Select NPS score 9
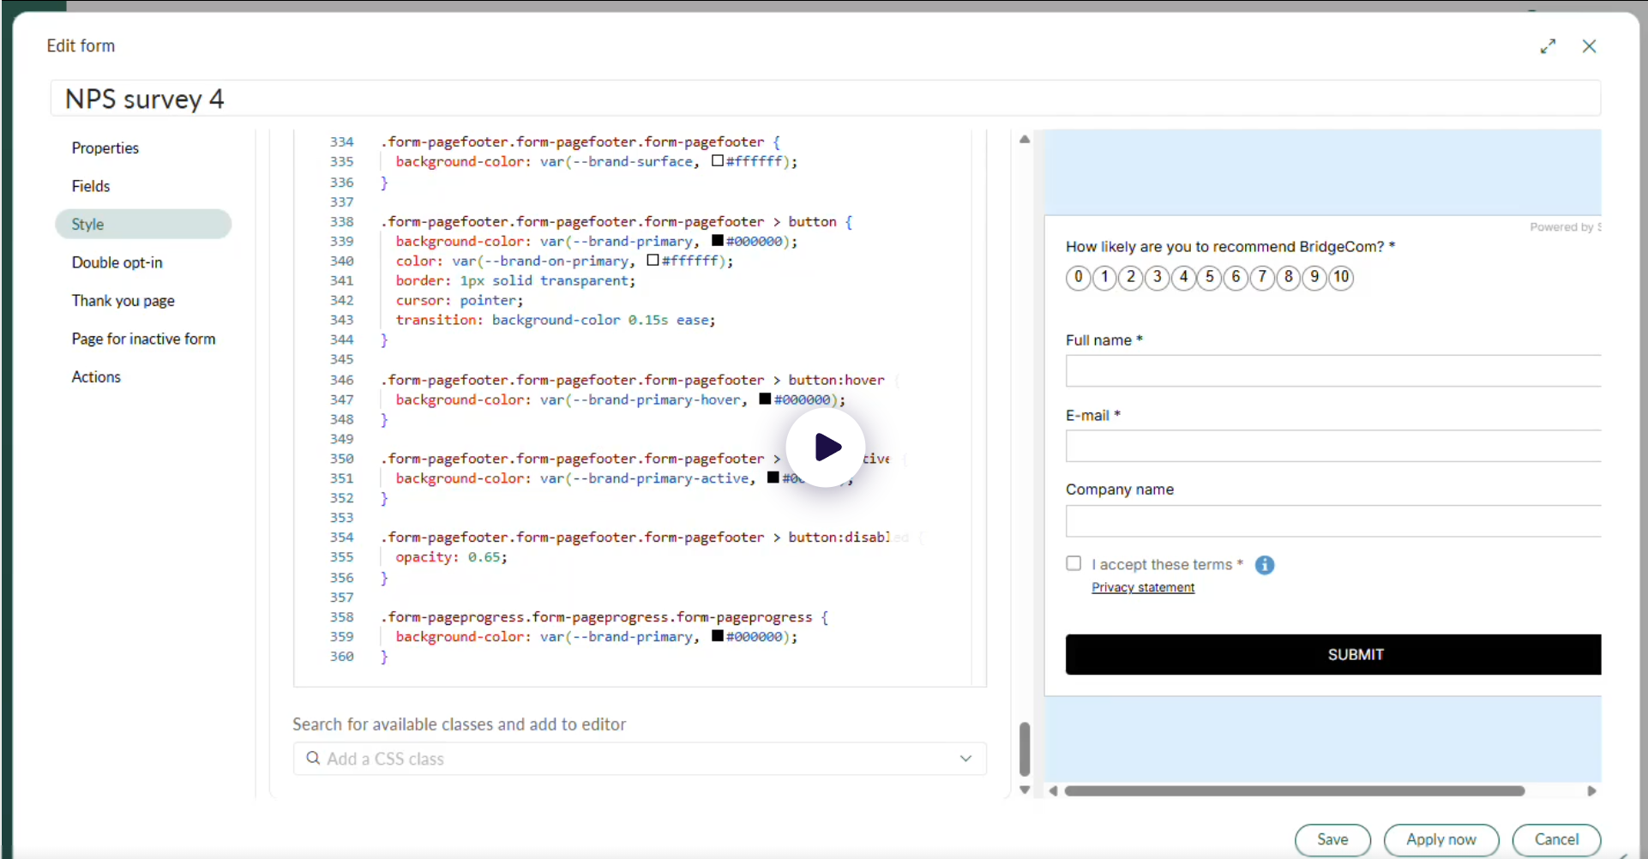The height and width of the screenshot is (859, 1648). (1314, 278)
